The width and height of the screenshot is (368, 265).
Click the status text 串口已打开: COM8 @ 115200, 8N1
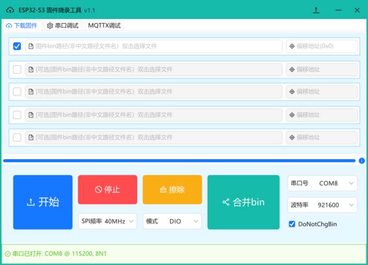59,254
